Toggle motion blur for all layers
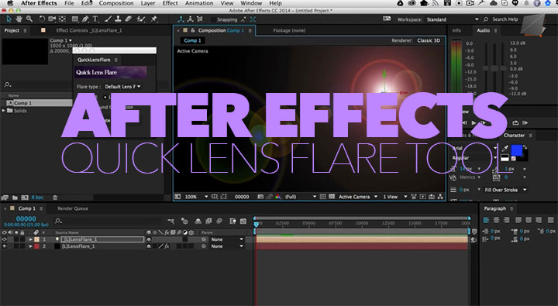 (x=219, y=222)
